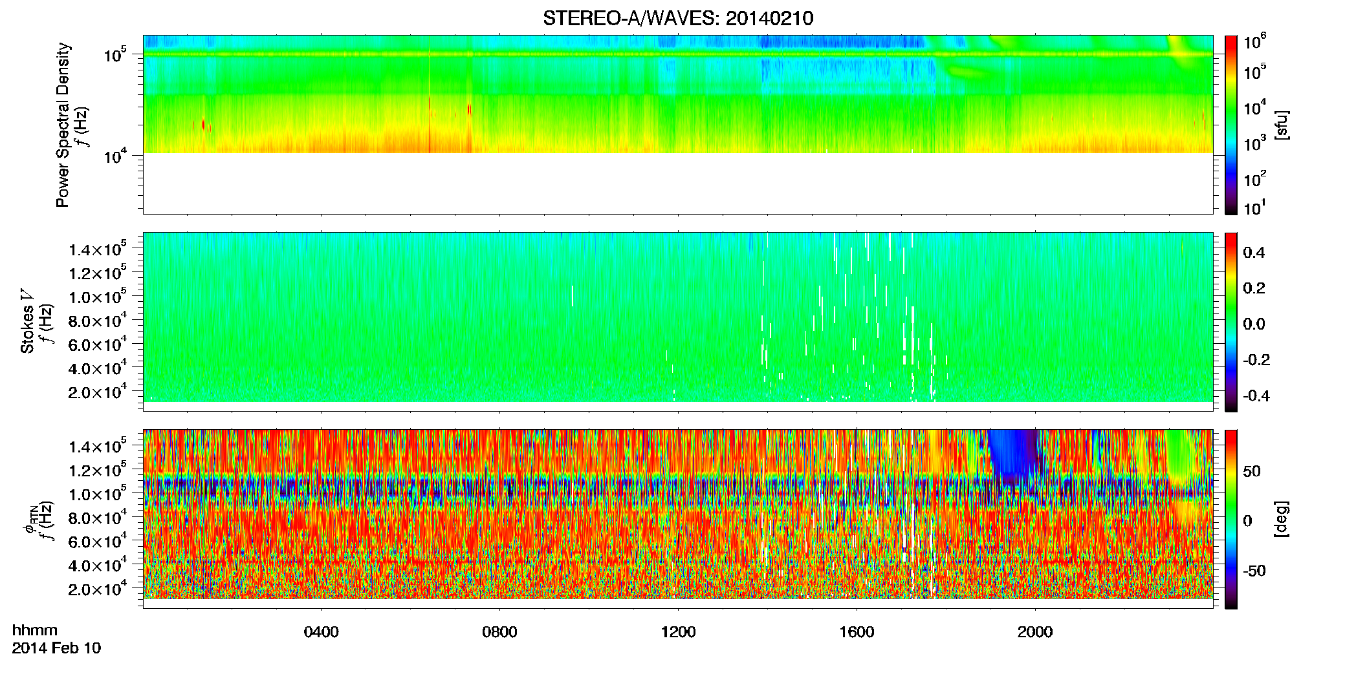Click the 0.4 tick on Stokes colorbar
The width and height of the screenshot is (1356, 698).
tap(1254, 253)
